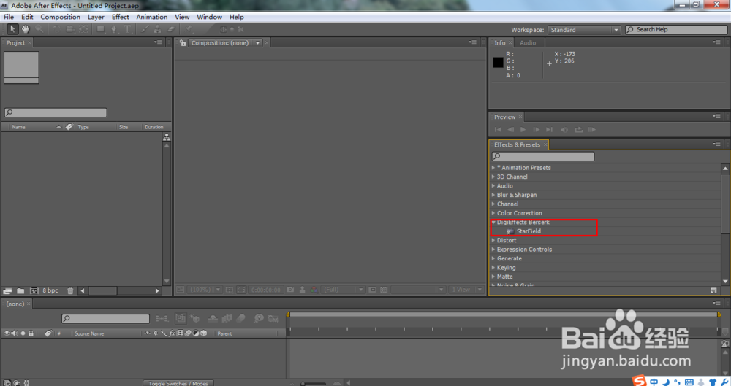Click the Composition Mini-Flowchart icon in timeline
This screenshot has height=386, width=731.
pyautogui.click(x=162, y=318)
